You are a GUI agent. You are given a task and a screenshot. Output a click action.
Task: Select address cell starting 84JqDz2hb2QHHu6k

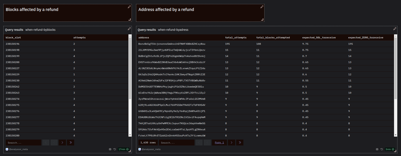172,75
